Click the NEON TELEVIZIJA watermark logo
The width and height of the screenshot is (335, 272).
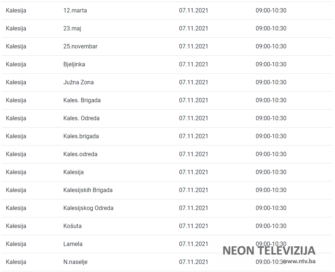pos(269,251)
